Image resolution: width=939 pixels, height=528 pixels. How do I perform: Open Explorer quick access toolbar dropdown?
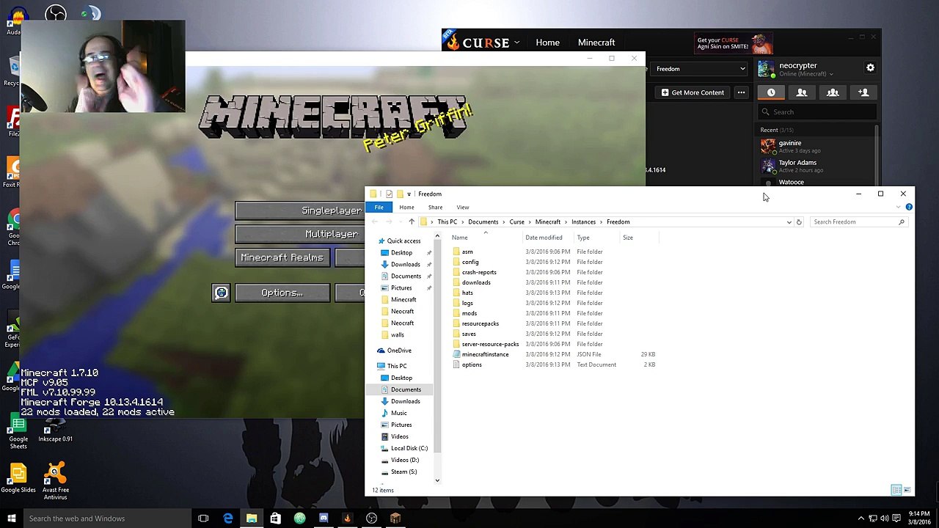tap(409, 194)
